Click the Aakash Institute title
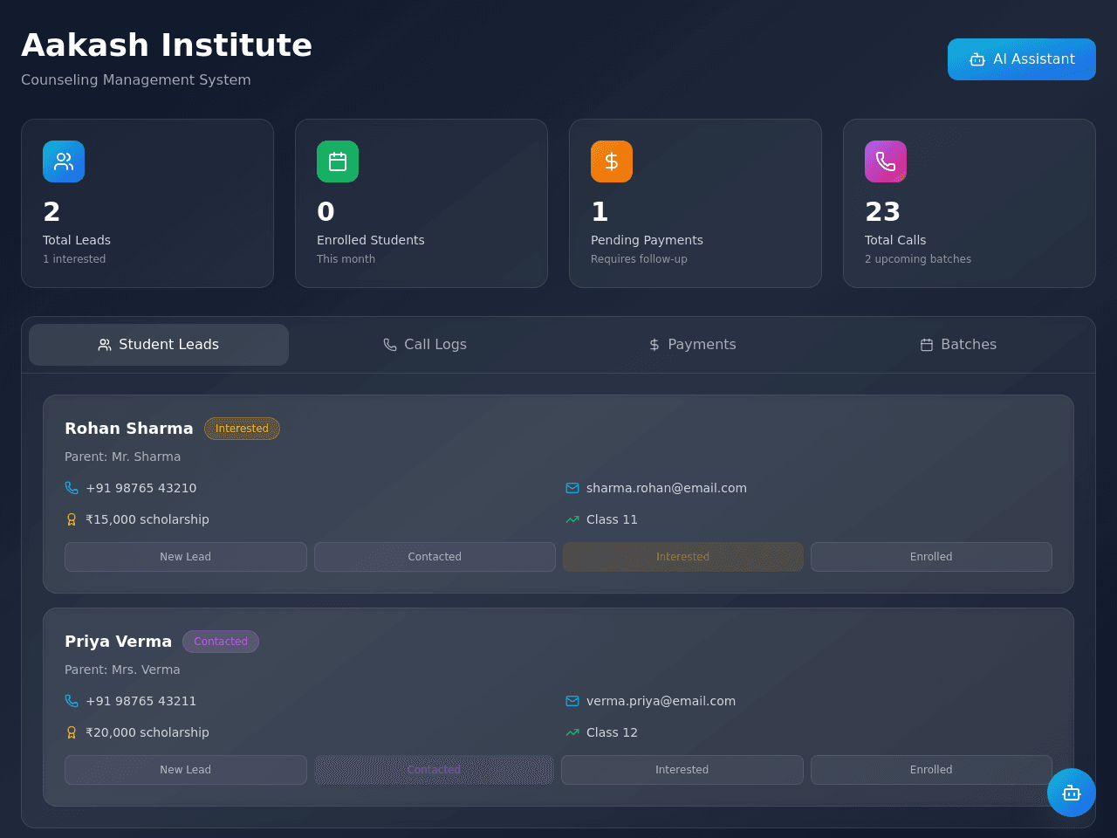The image size is (1117, 838). (x=167, y=45)
